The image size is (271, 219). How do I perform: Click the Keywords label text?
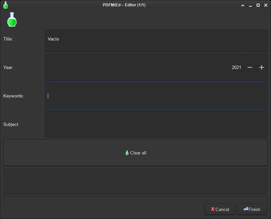click(14, 96)
